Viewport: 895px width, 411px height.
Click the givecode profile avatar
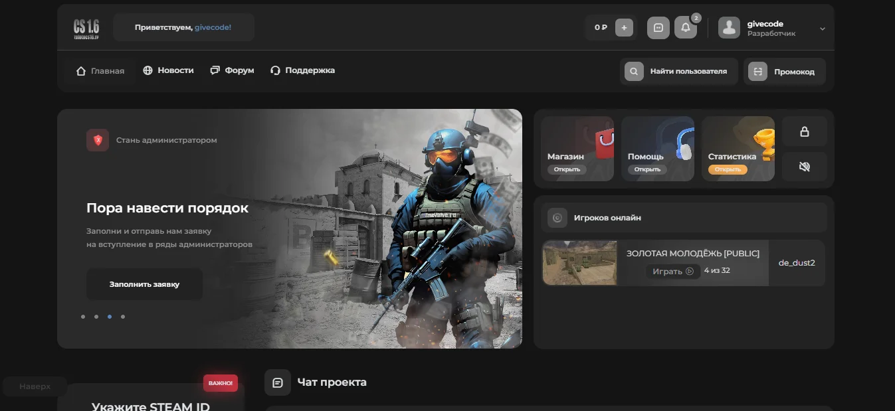[729, 28]
